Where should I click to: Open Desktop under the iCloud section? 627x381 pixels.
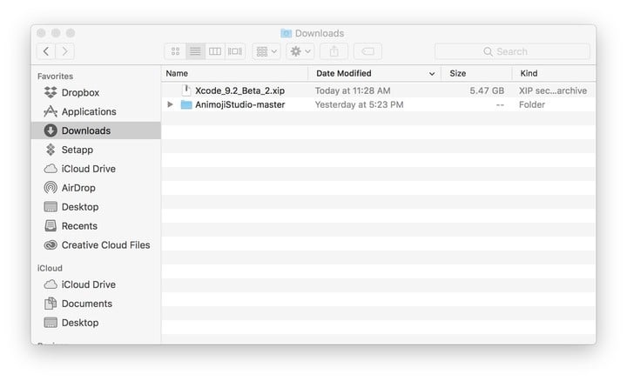click(96, 323)
